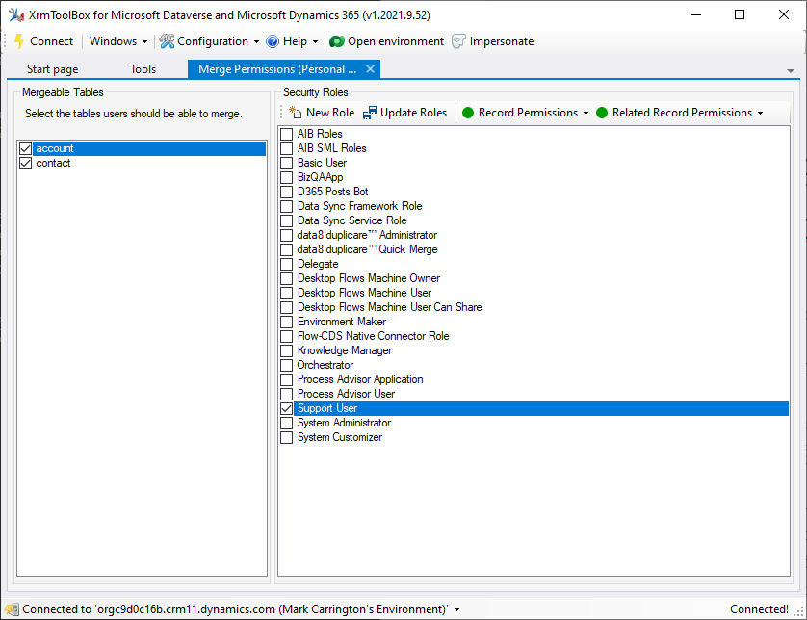Click the Impersonate mask icon
The height and width of the screenshot is (620, 807).
point(459,41)
